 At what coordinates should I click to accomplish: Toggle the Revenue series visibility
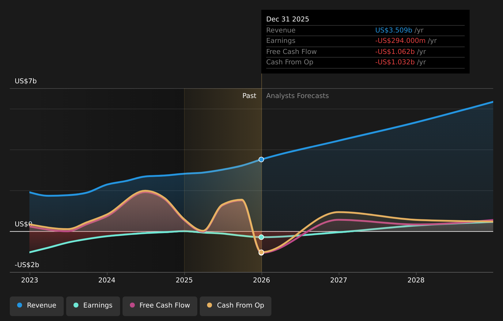click(37, 305)
